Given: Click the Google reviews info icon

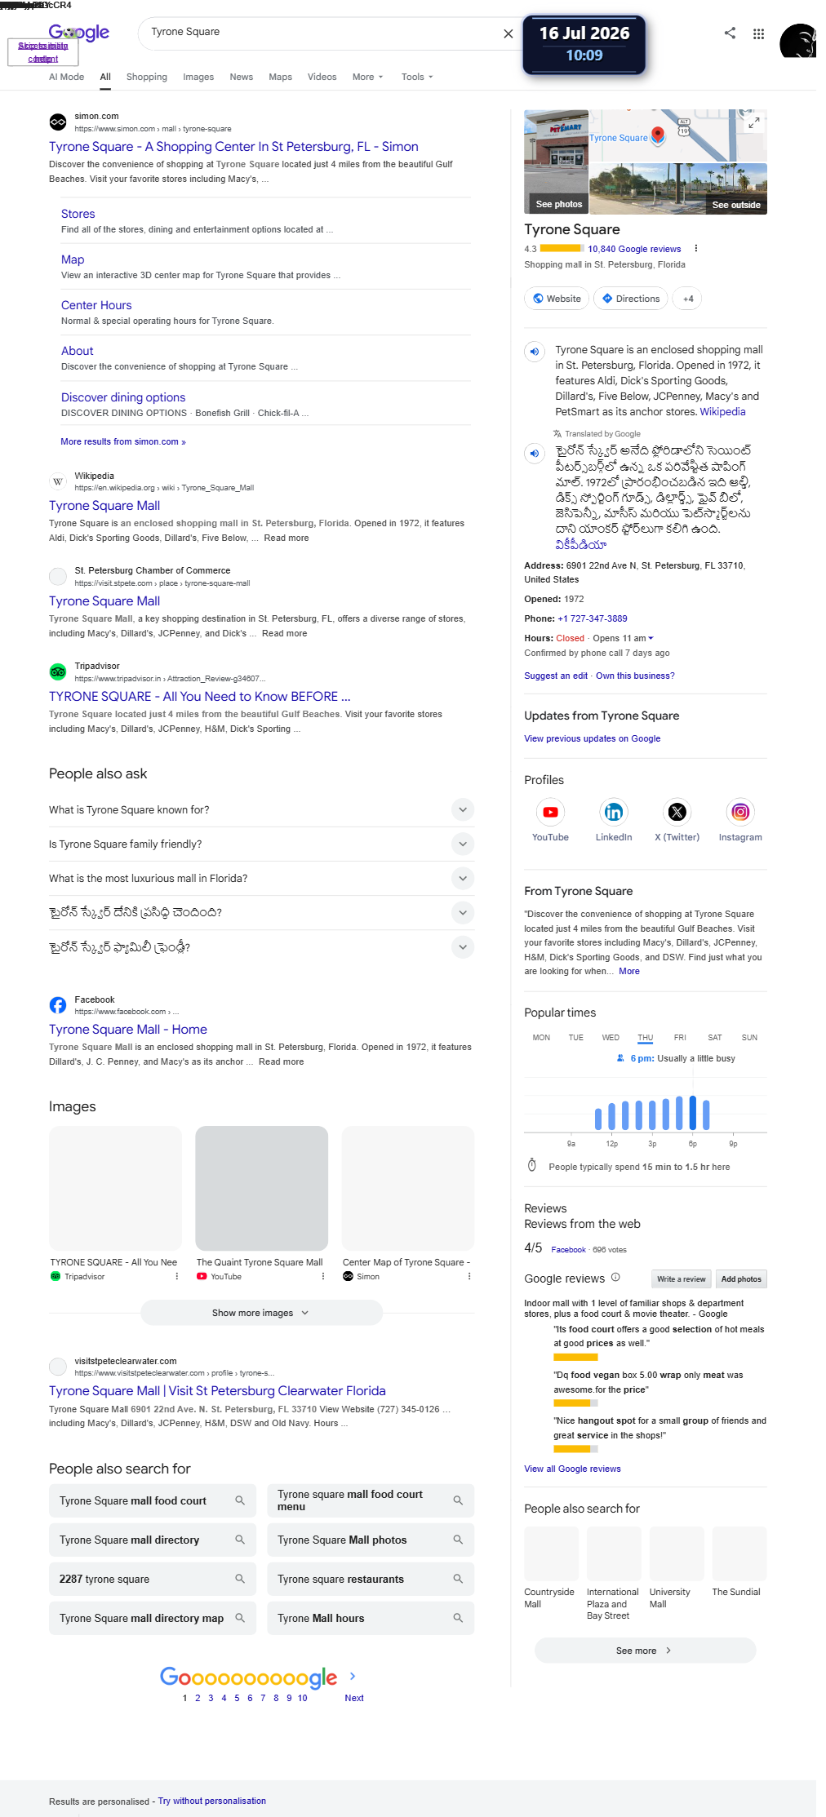Looking at the screenshot, I should pyautogui.click(x=615, y=1278).
